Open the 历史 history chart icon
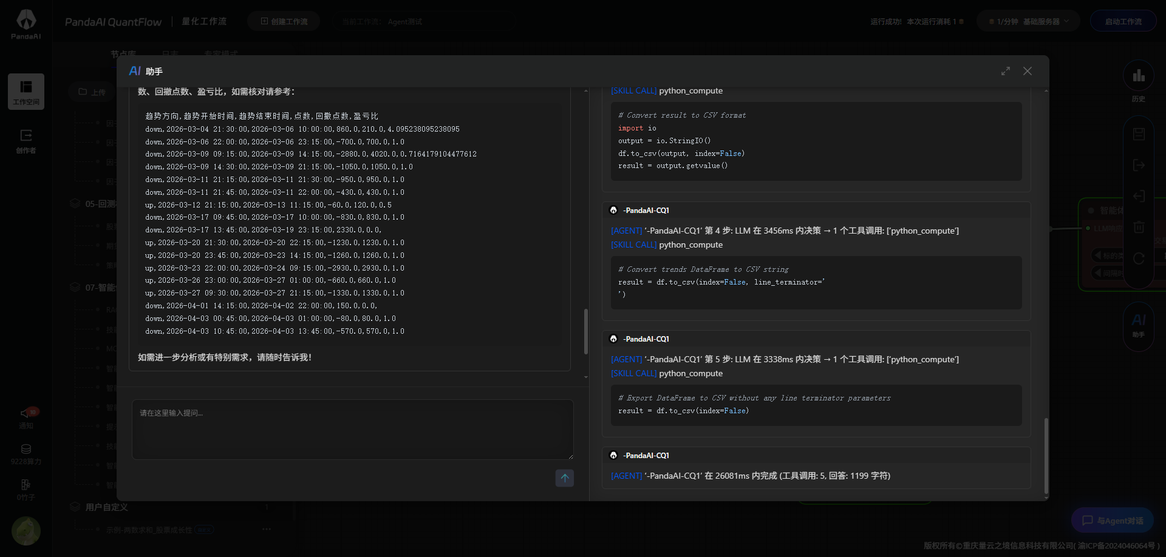 tap(1138, 81)
